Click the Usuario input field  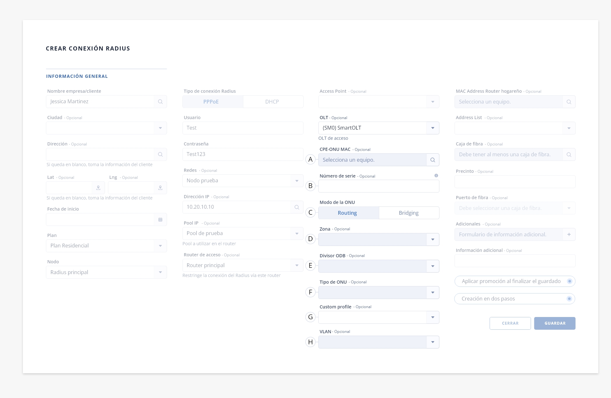(x=243, y=128)
